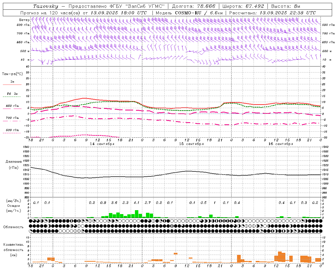Click the "16 сентября" date label
Viewport: 336px width, 268px height.
coord(281,144)
